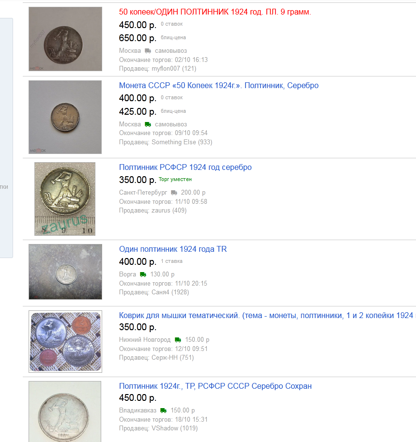Click the small coin thumbnail on the gray background
The height and width of the screenshot is (442, 416).
click(65, 117)
